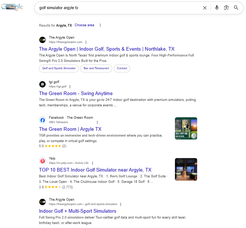Click the magnifying glass search button
The height and width of the screenshot is (228, 246).
point(236,8)
